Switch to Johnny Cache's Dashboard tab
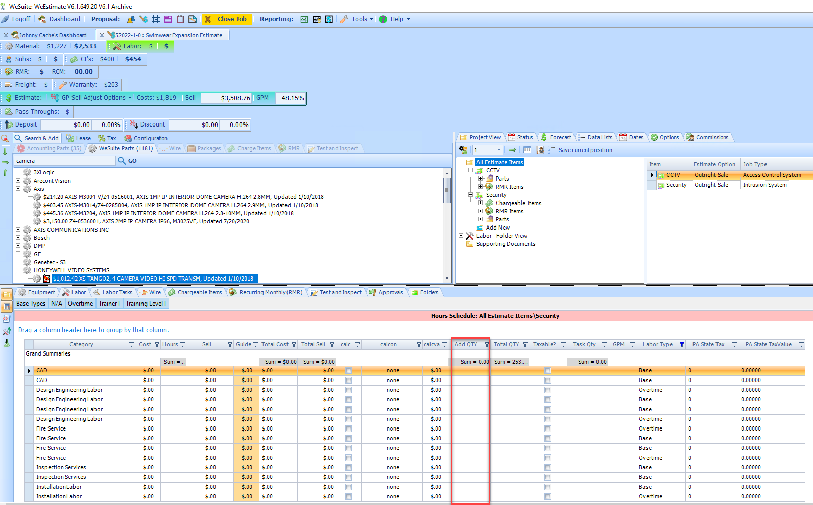The width and height of the screenshot is (813, 505). tap(49, 35)
